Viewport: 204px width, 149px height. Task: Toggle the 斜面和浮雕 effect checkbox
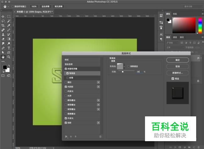click(x=66, y=69)
